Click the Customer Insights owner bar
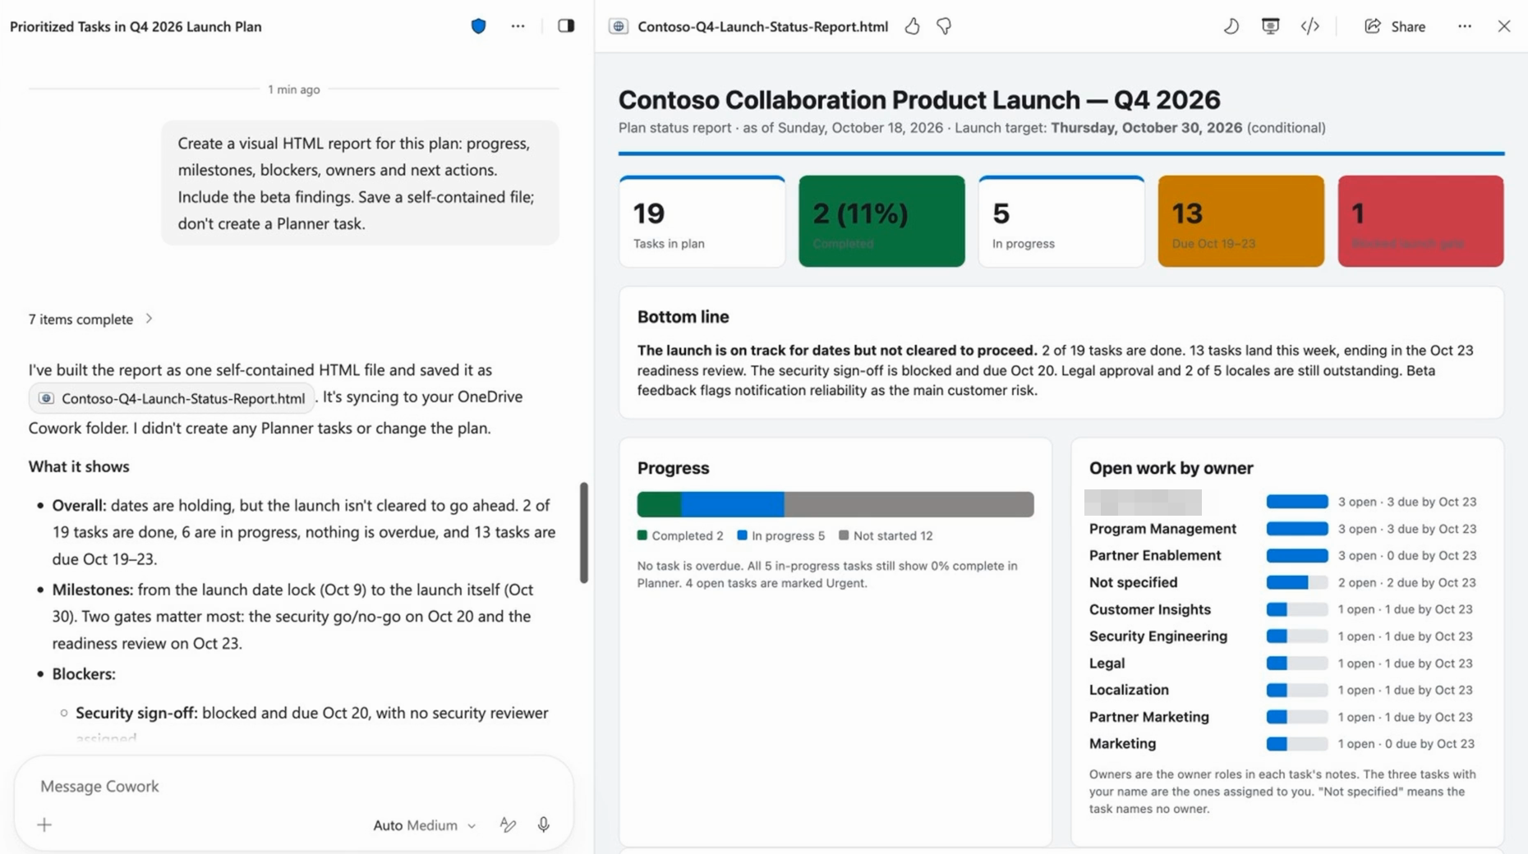 point(1296,609)
